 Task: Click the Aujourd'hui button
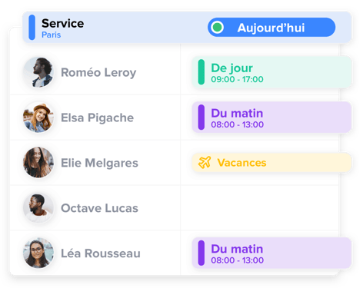click(x=271, y=28)
